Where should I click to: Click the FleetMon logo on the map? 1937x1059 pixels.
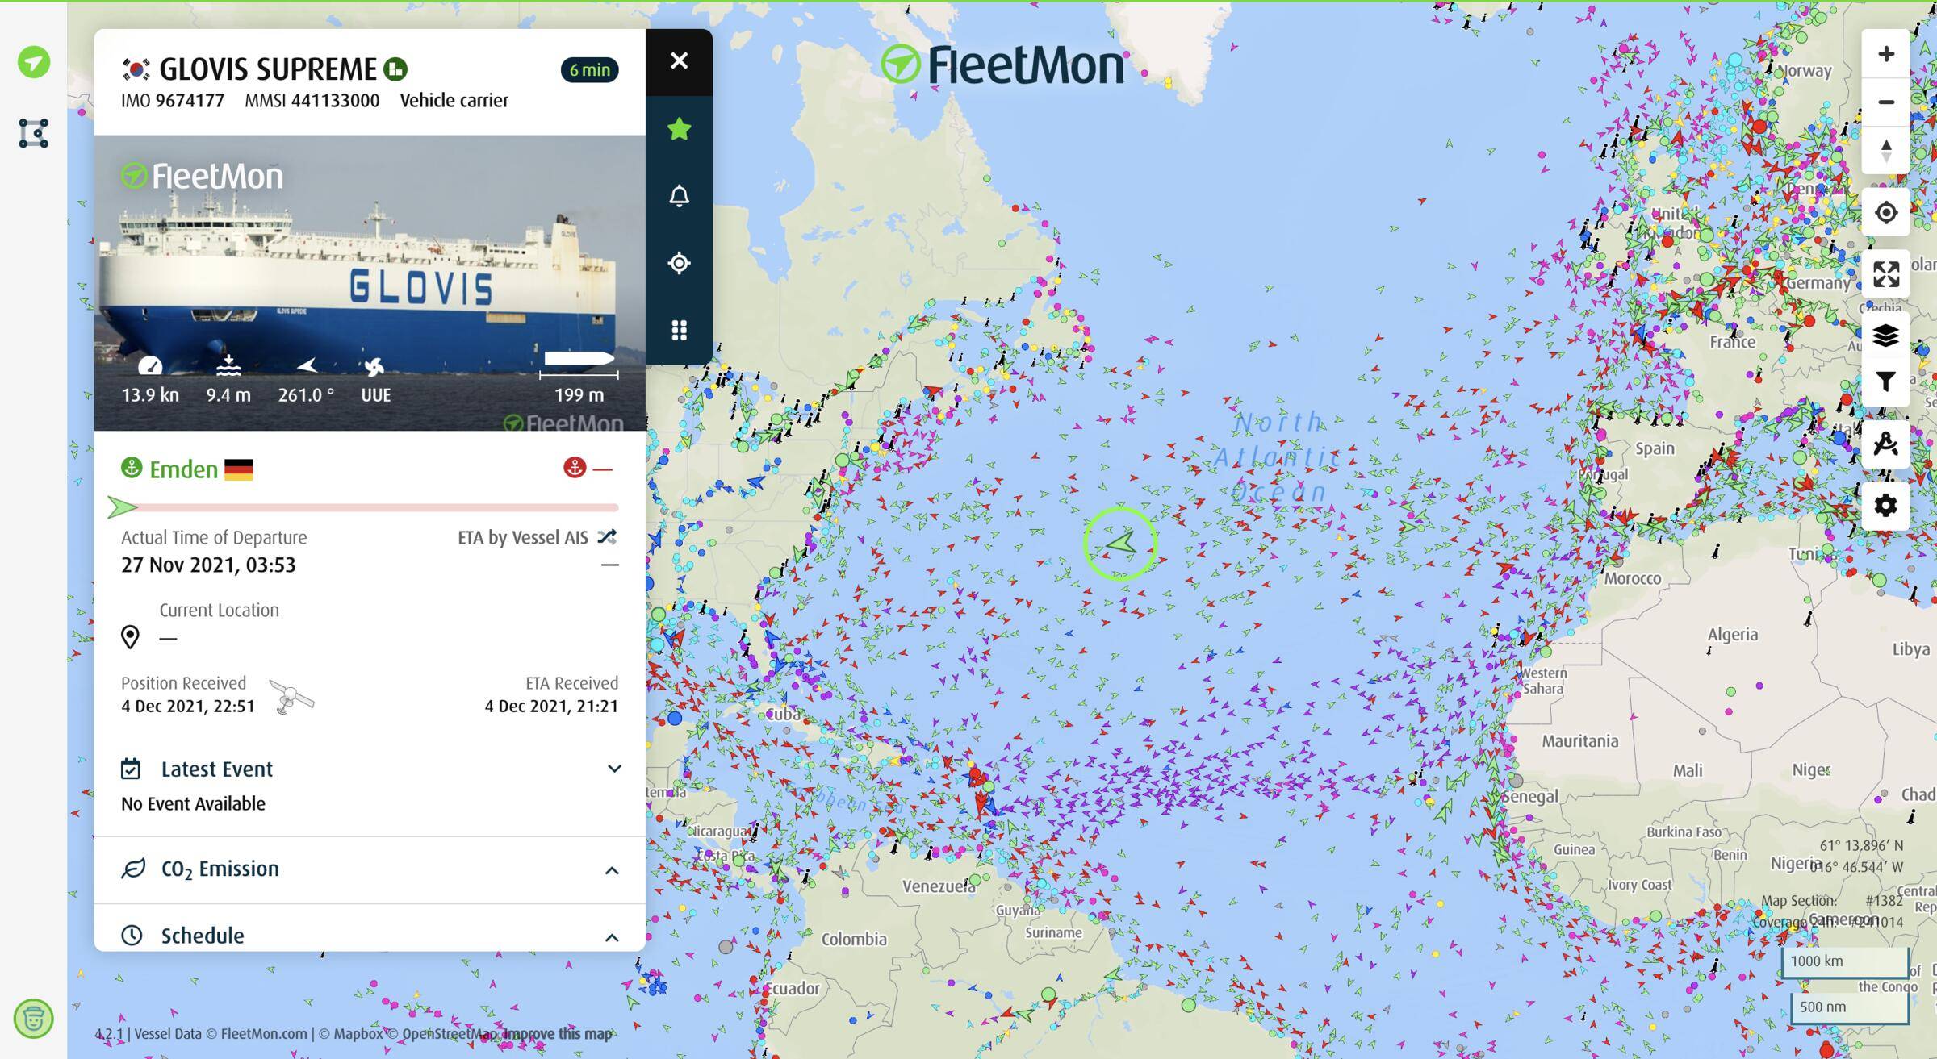[x=1002, y=65]
